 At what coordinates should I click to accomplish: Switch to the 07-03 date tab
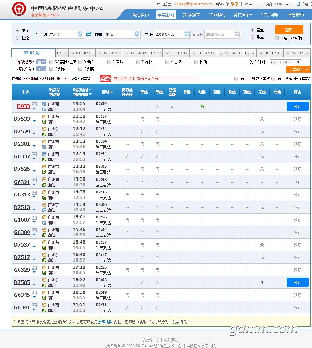[62, 53]
